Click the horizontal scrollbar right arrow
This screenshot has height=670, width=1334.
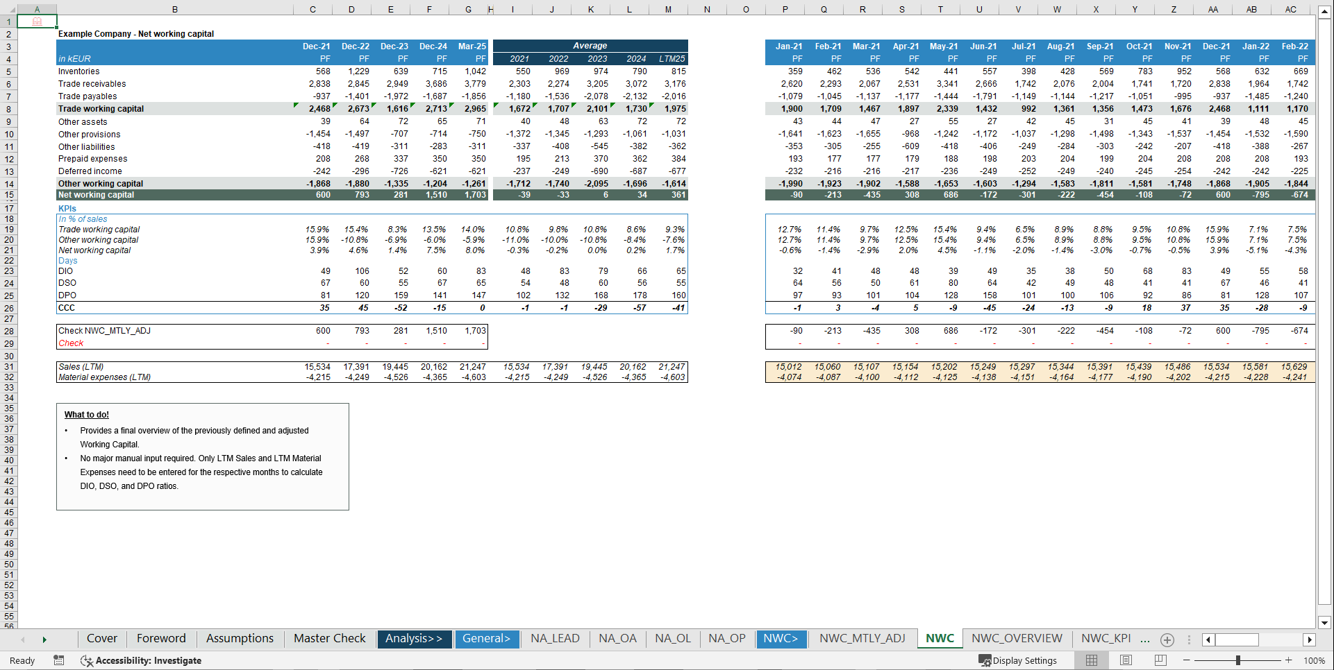tap(1310, 639)
